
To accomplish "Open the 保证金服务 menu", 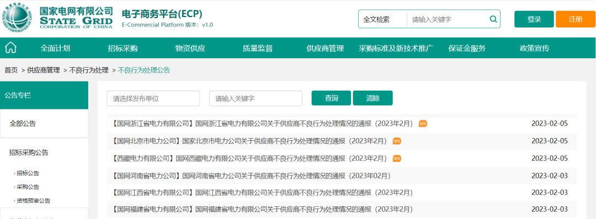I will tap(467, 48).
